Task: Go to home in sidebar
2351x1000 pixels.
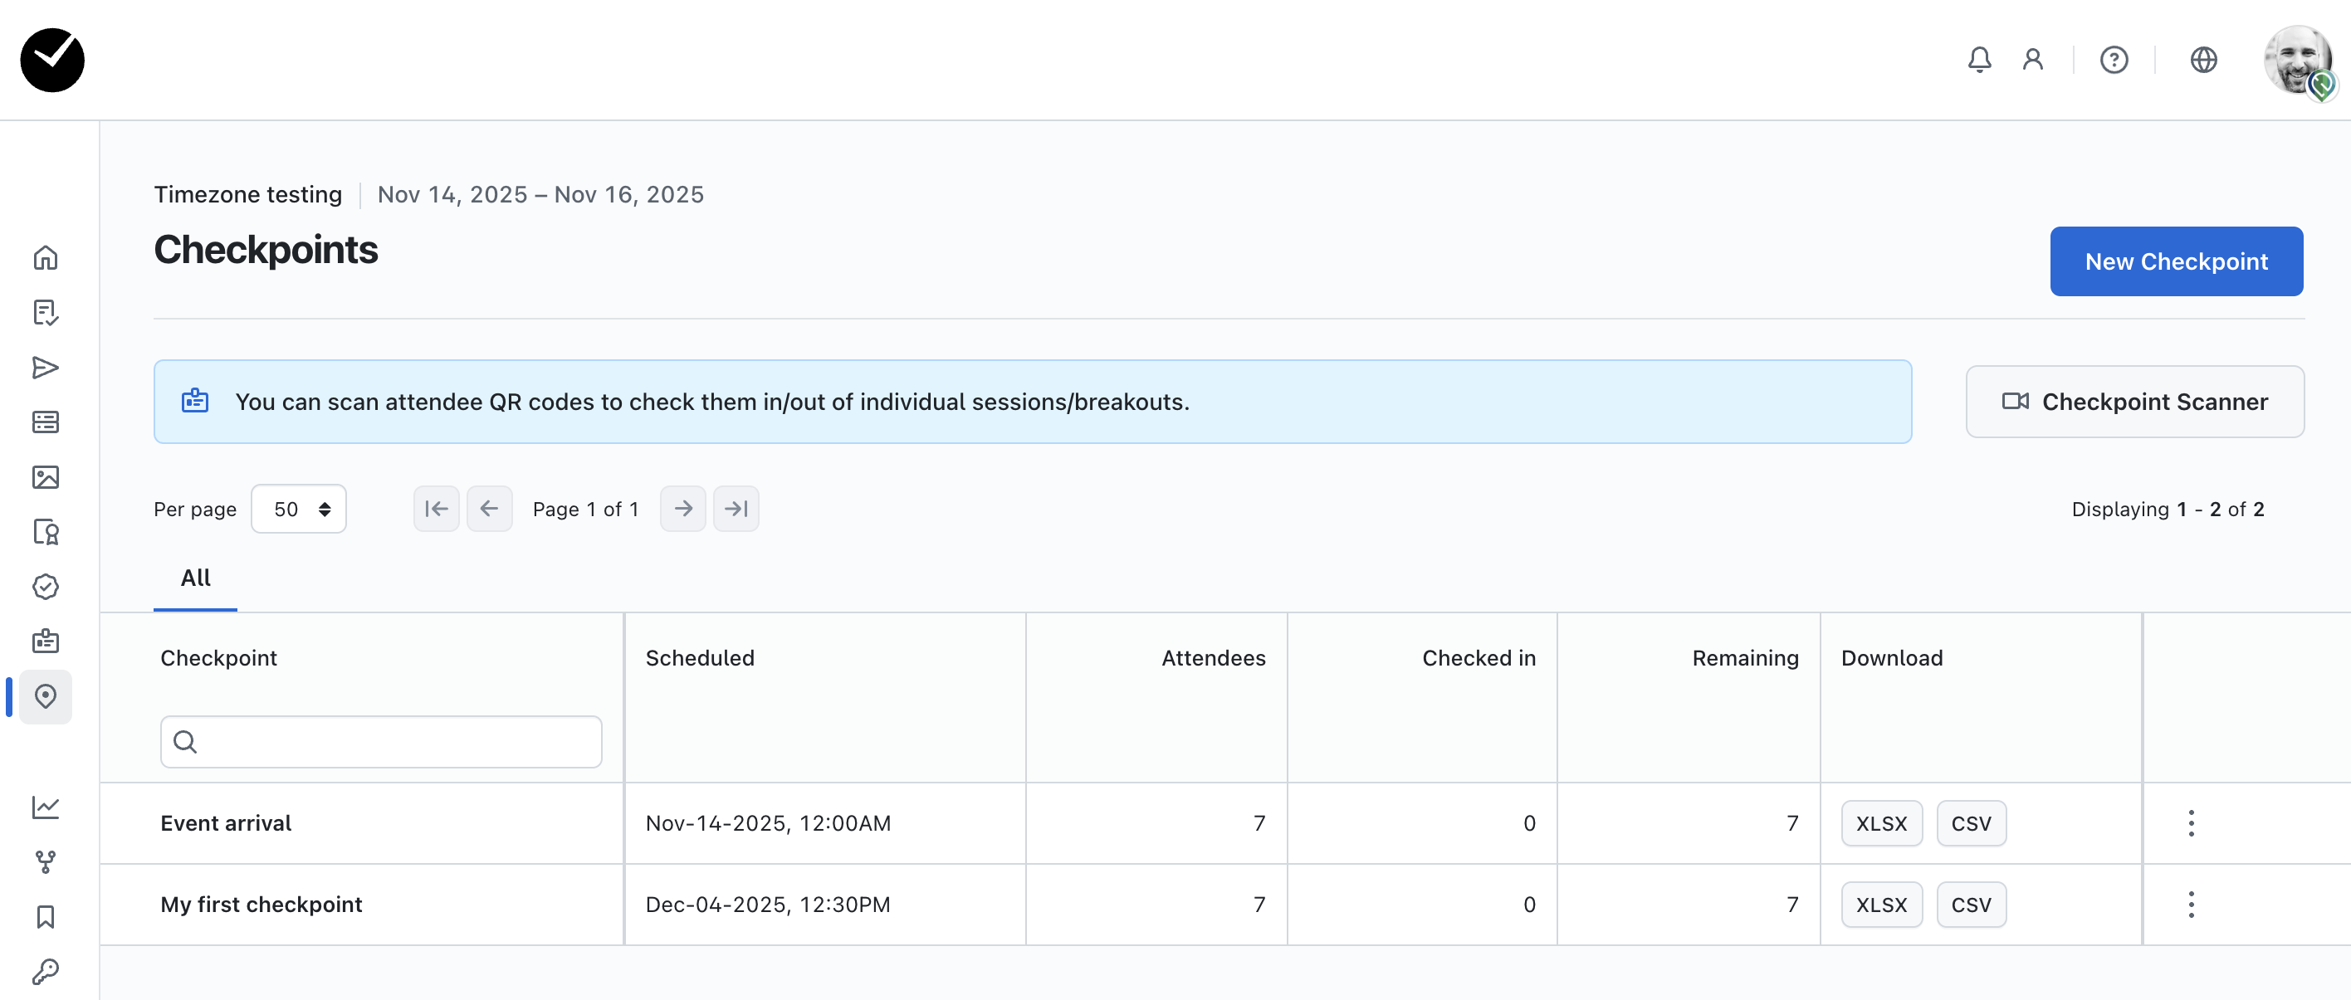Action: pyautogui.click(x=46, y=258)
